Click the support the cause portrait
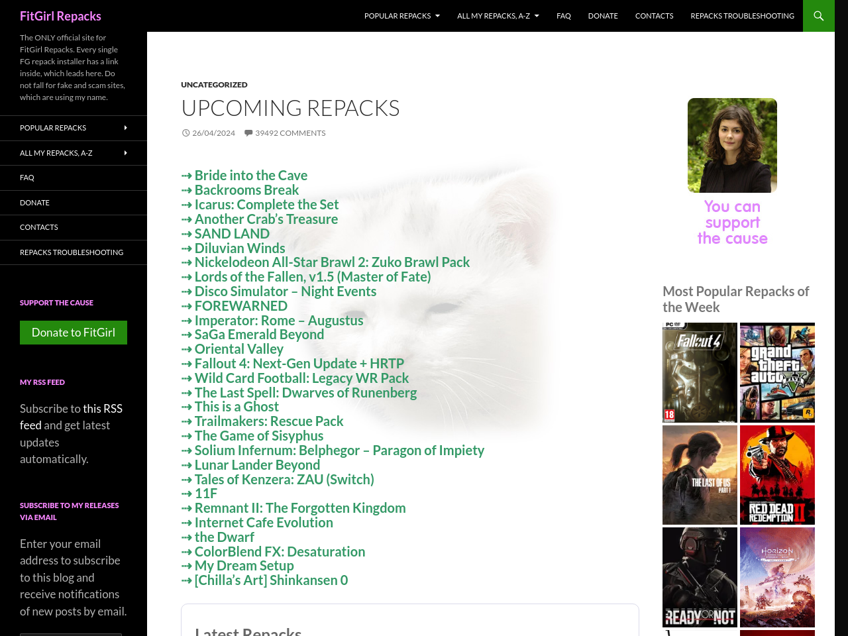Viewport: 848px width, 636px height. point(732,146)
